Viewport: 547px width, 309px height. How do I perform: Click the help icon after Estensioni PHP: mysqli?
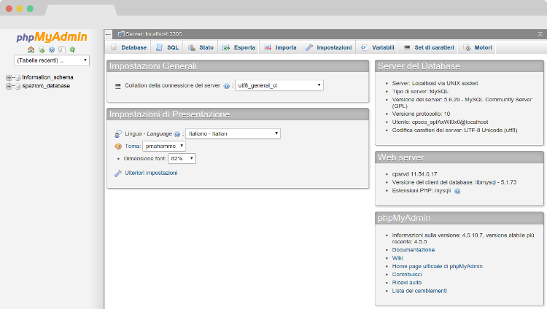pos(457,191)
